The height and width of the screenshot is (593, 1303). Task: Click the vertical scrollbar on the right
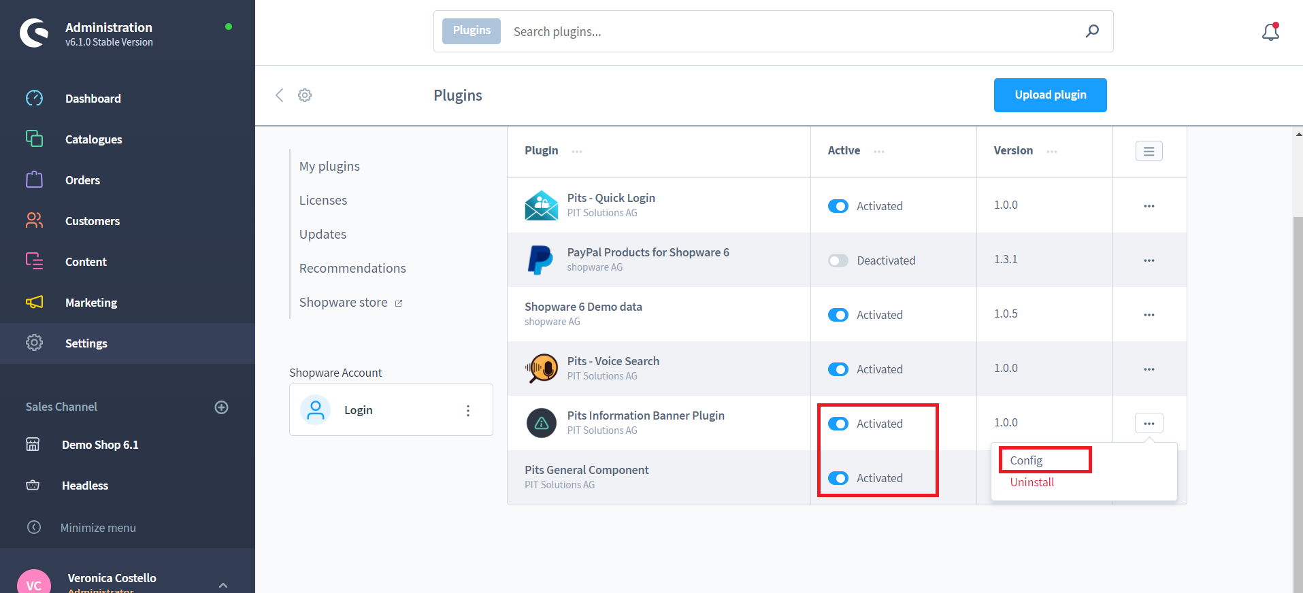(x=1298, y=401)
